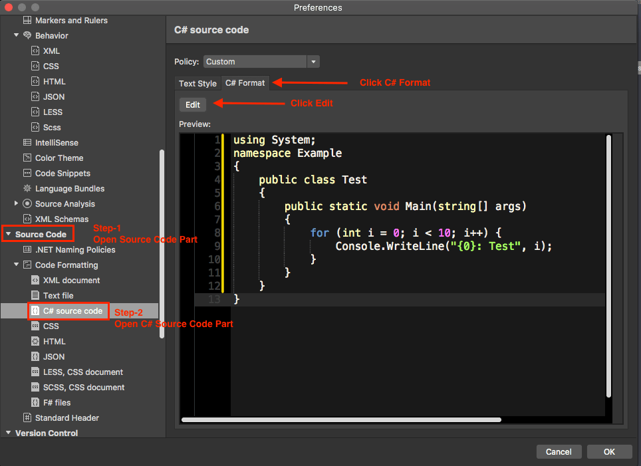Click the Standard Header icon
641x466 pixels.
[x=27, y=417]
